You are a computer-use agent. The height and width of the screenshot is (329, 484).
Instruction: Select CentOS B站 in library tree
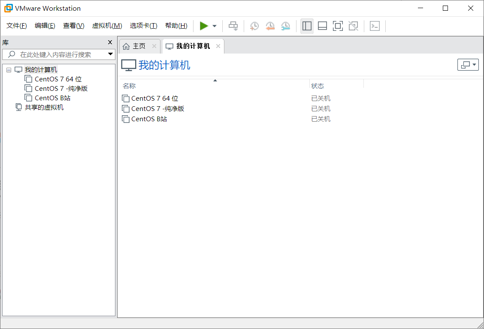pos(52,98)
